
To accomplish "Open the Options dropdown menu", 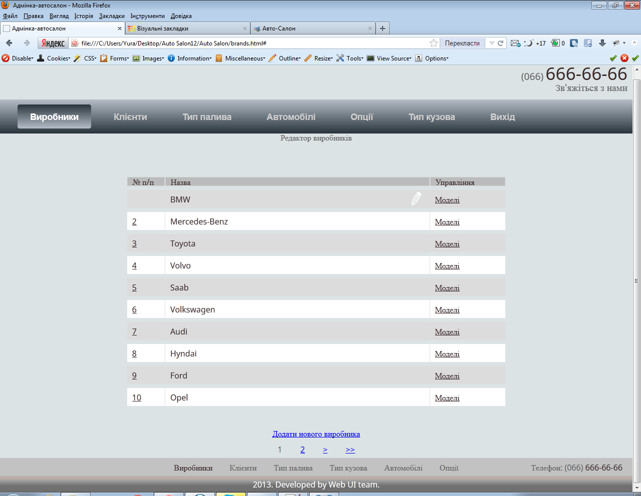I will tap(432, 58).
